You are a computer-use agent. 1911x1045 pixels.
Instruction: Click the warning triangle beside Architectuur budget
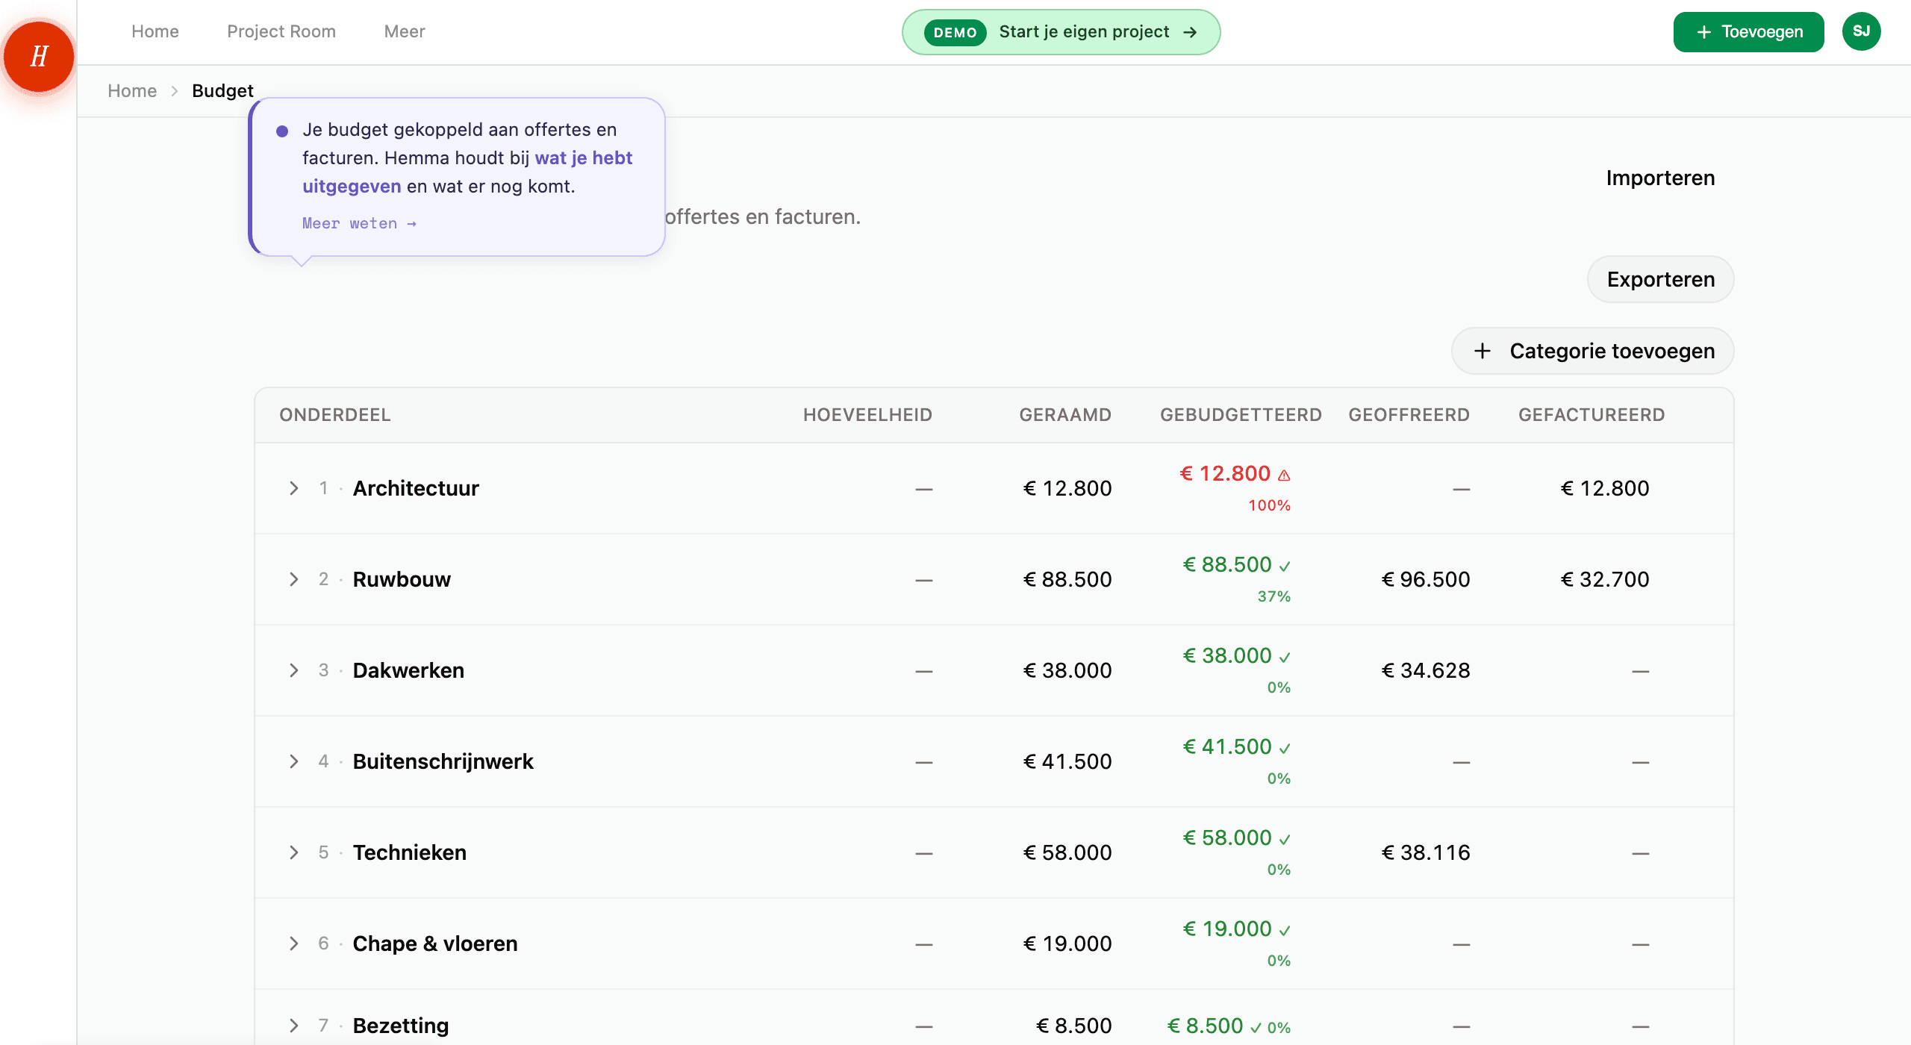point(1284,475)
